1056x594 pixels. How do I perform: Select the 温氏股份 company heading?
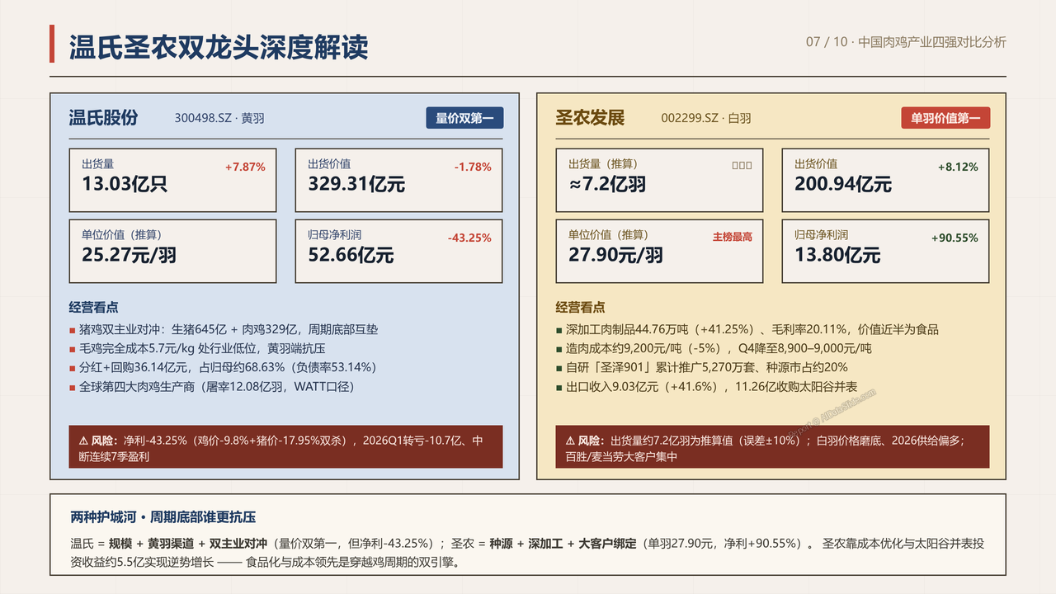[103, 118]
